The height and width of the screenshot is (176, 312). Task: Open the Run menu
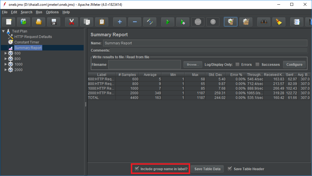(39, 12)
